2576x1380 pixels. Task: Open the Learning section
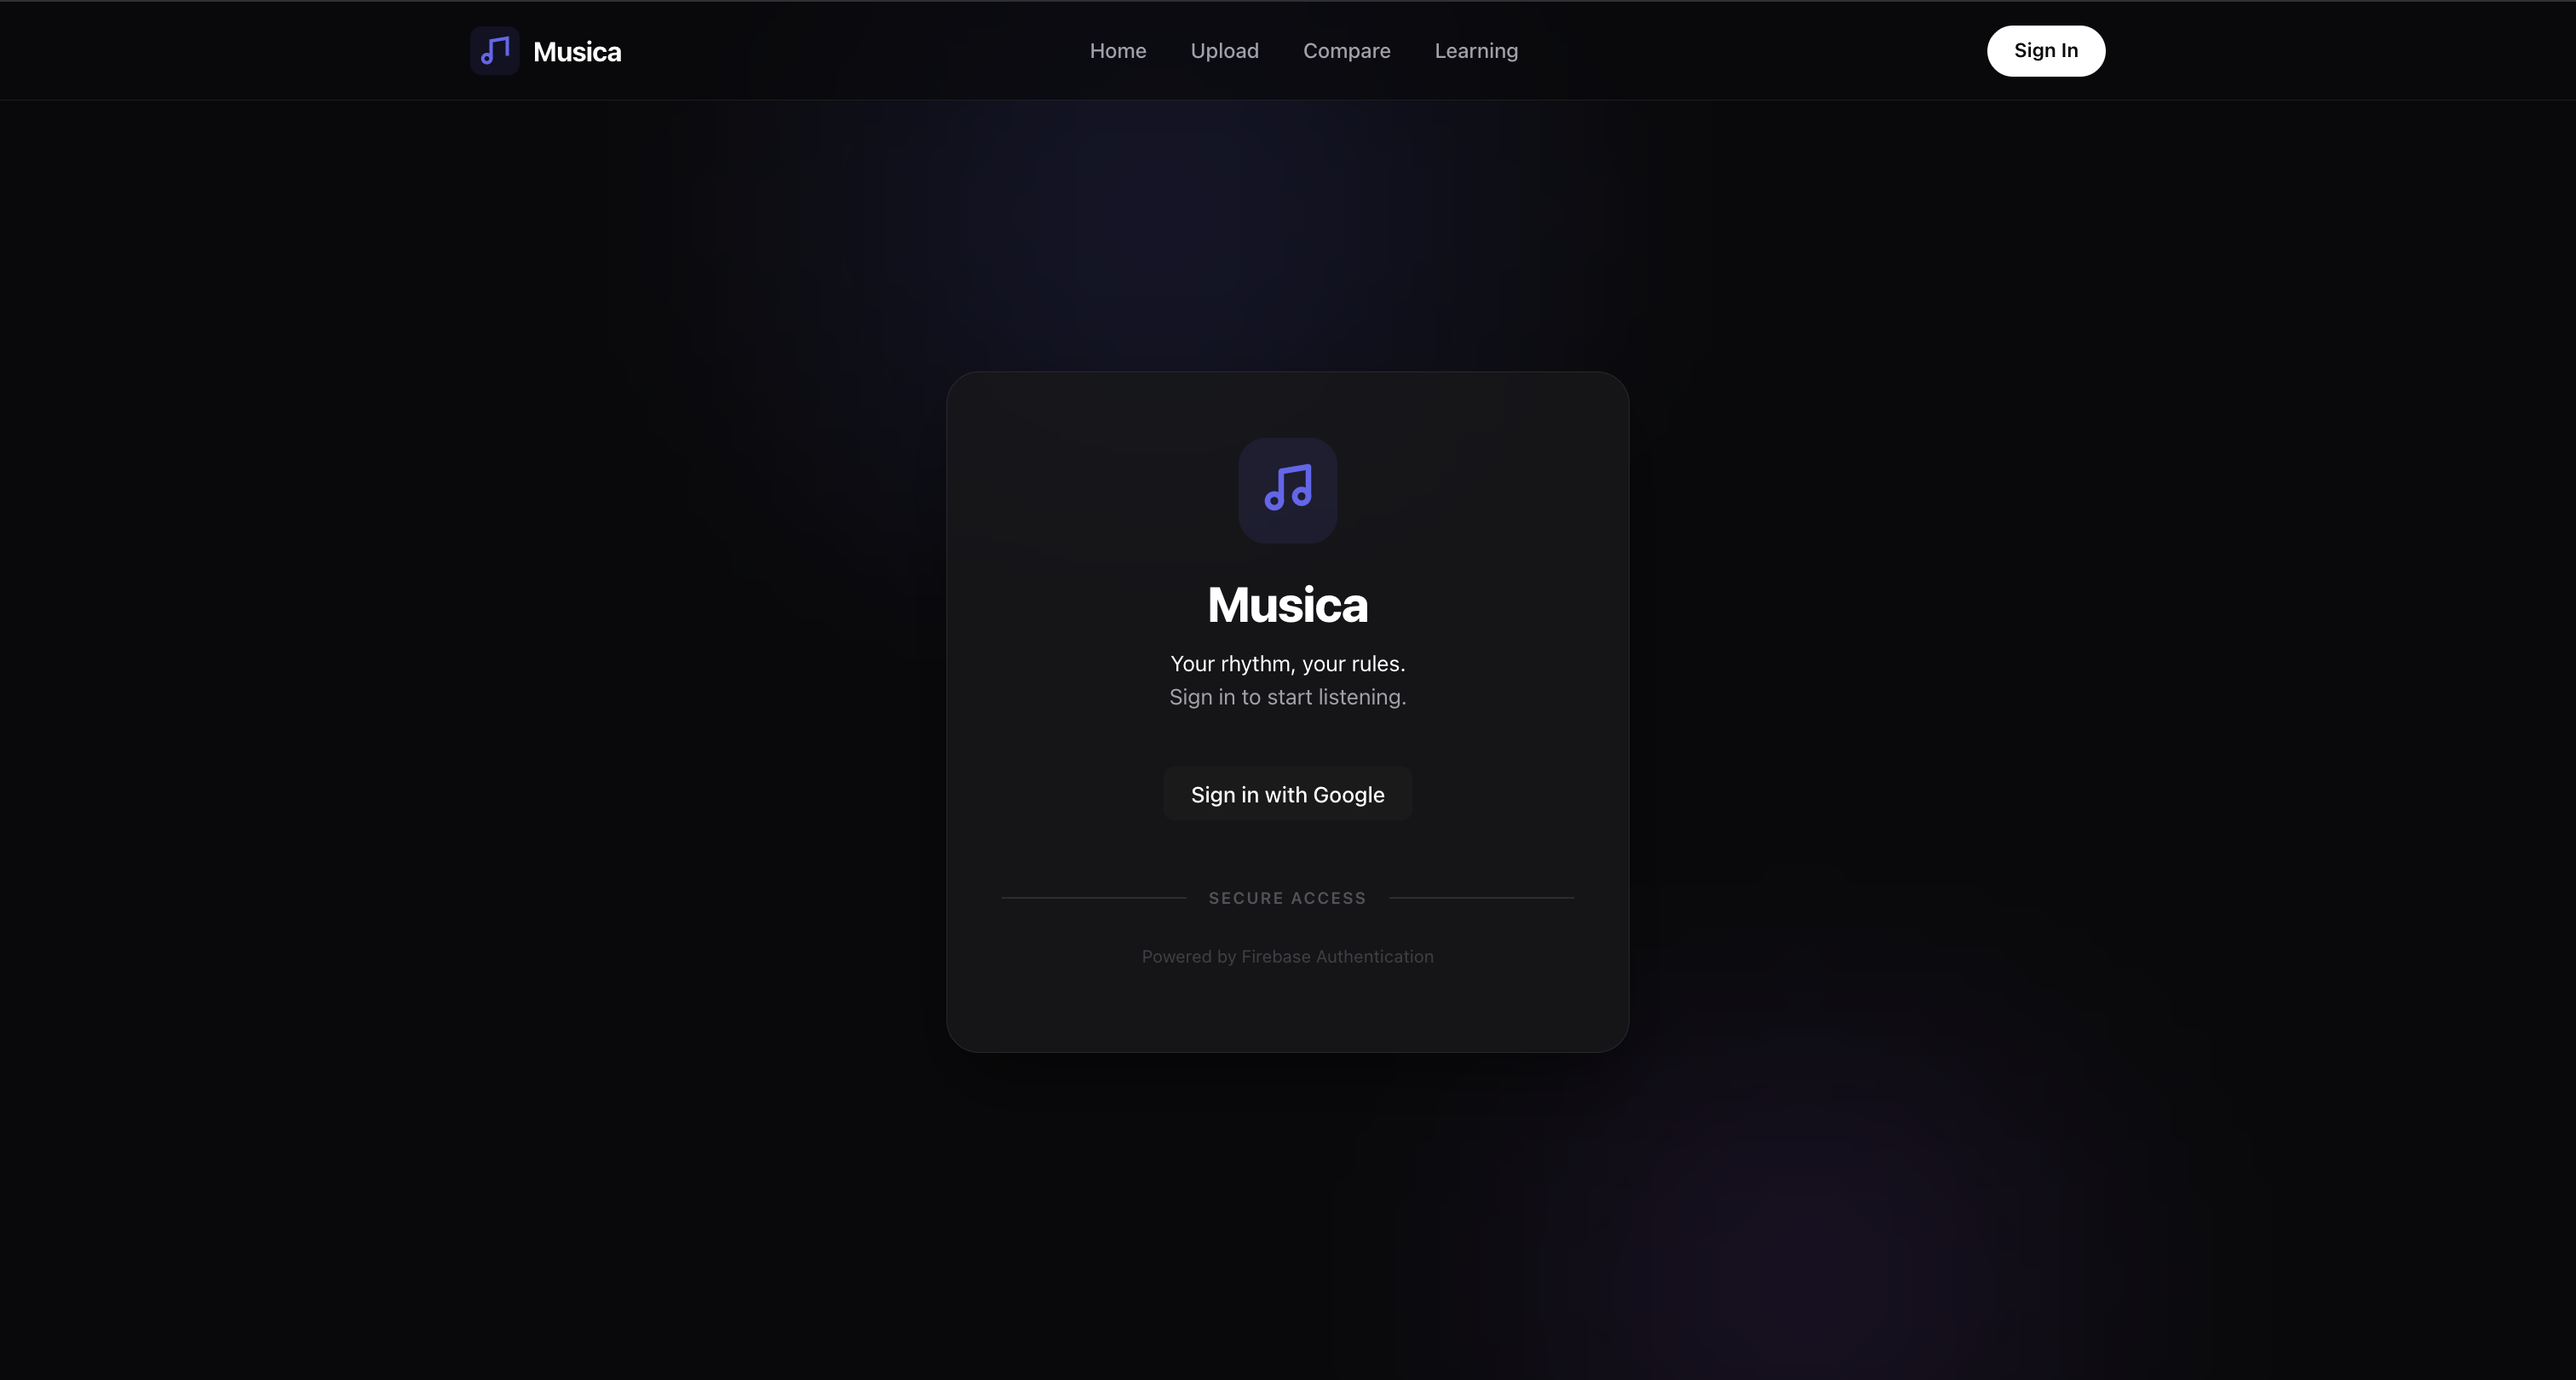tap(1476, 51)
